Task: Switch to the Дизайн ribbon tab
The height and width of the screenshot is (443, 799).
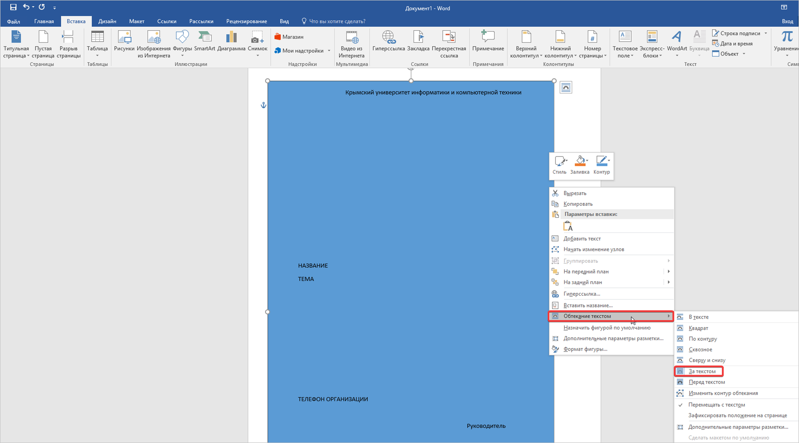Action: pyautogui.click(x=107, y=21)
